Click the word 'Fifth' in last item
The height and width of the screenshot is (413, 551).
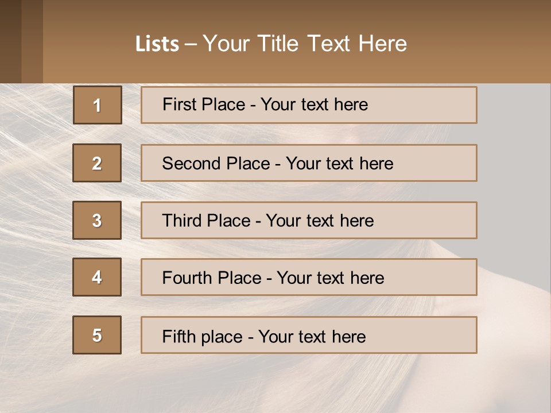(x=179, y=336)
